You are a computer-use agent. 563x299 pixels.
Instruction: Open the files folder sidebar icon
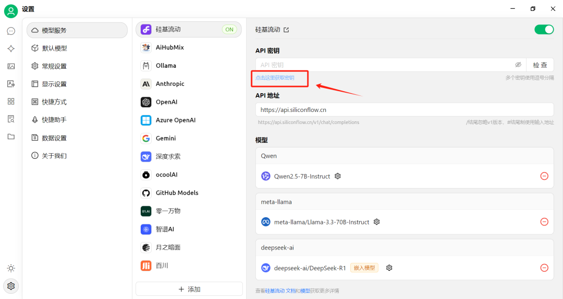[11, 136]
